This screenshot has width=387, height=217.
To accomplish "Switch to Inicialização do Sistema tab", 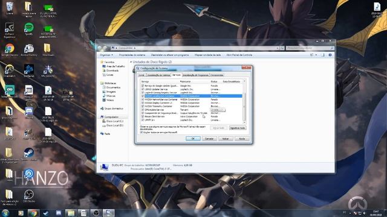I will click(x=158, y=75).
